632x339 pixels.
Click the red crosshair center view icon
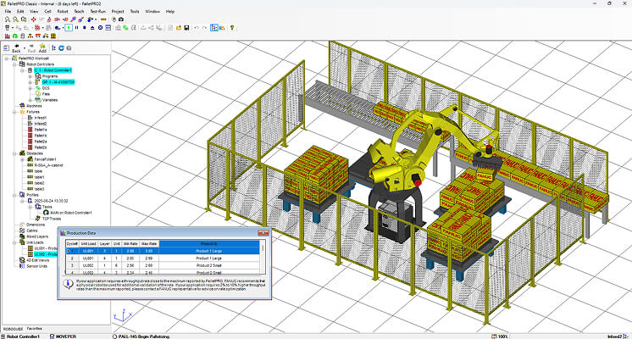click(33, 19)
